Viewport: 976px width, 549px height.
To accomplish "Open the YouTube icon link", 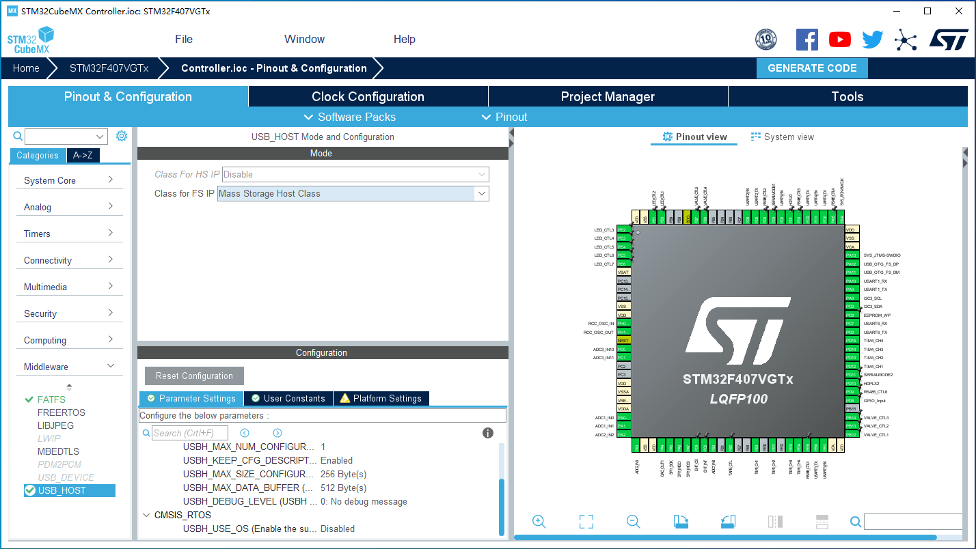I will click(x=840, y=40).
